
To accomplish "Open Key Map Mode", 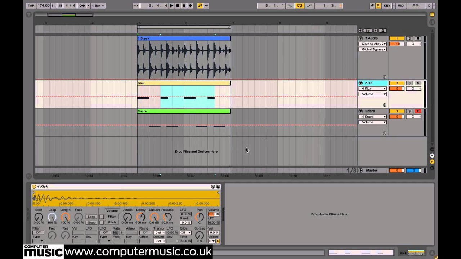I will 387,6.
